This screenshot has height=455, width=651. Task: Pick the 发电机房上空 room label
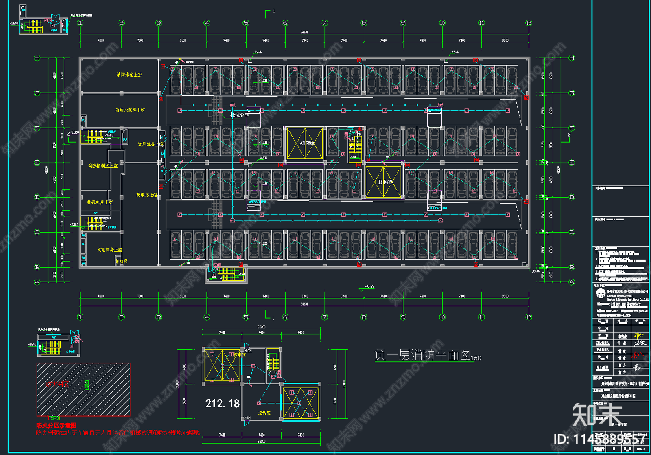point(109,250)
